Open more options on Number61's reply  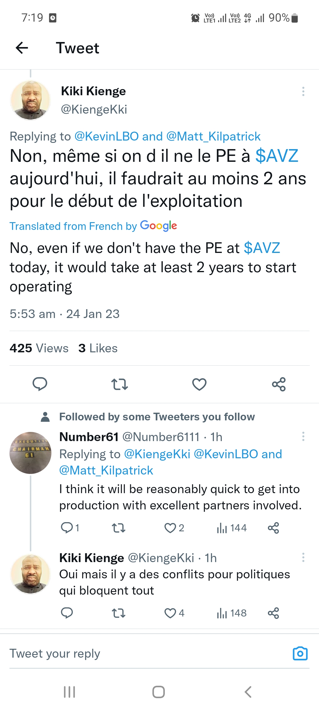click(303, 436)
